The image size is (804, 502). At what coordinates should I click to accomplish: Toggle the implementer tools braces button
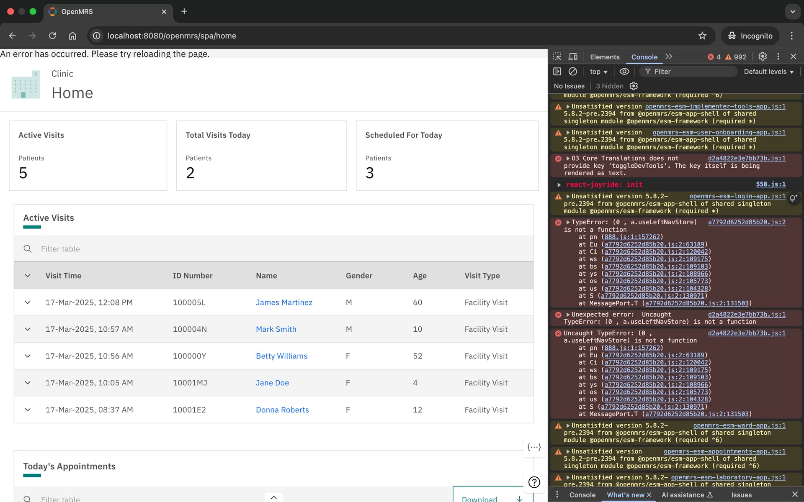(x=534, y=447)
